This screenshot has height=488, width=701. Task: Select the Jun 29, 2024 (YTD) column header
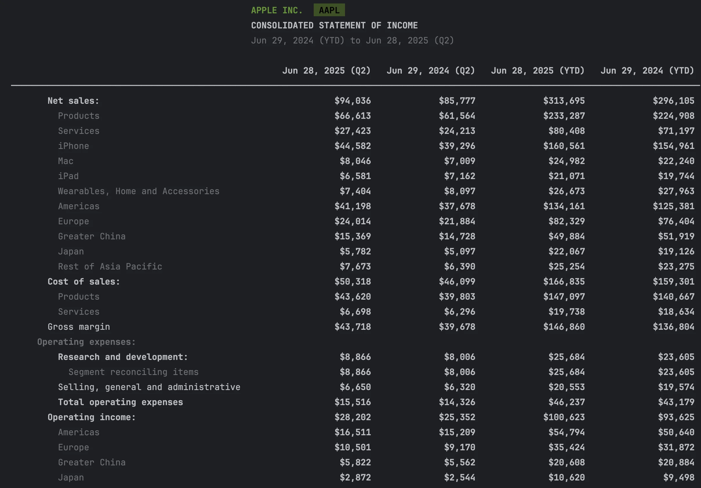pyautogui.click(x=647, y=70)
